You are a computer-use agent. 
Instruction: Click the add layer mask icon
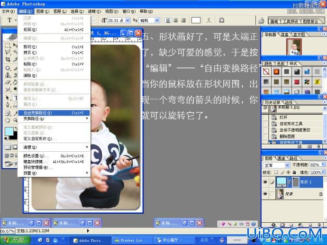click(282, 225)
